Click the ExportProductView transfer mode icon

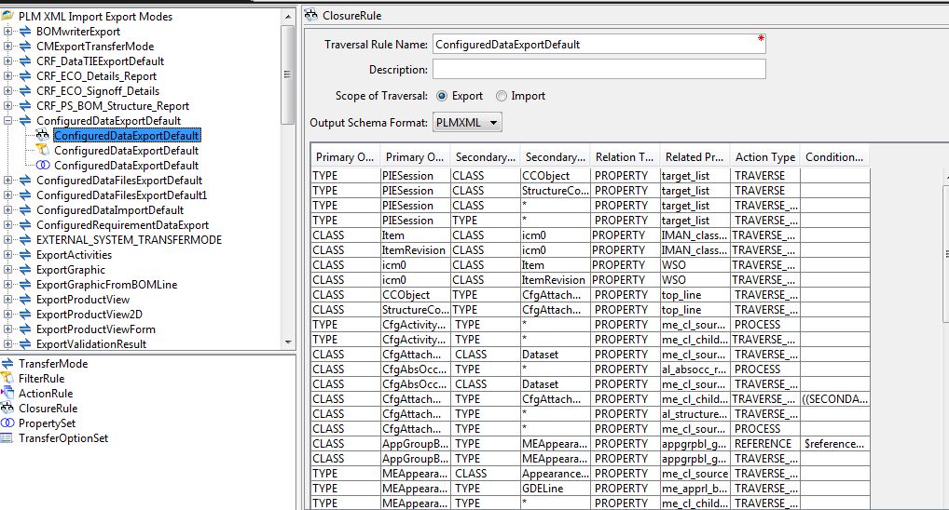coord(25,299)
